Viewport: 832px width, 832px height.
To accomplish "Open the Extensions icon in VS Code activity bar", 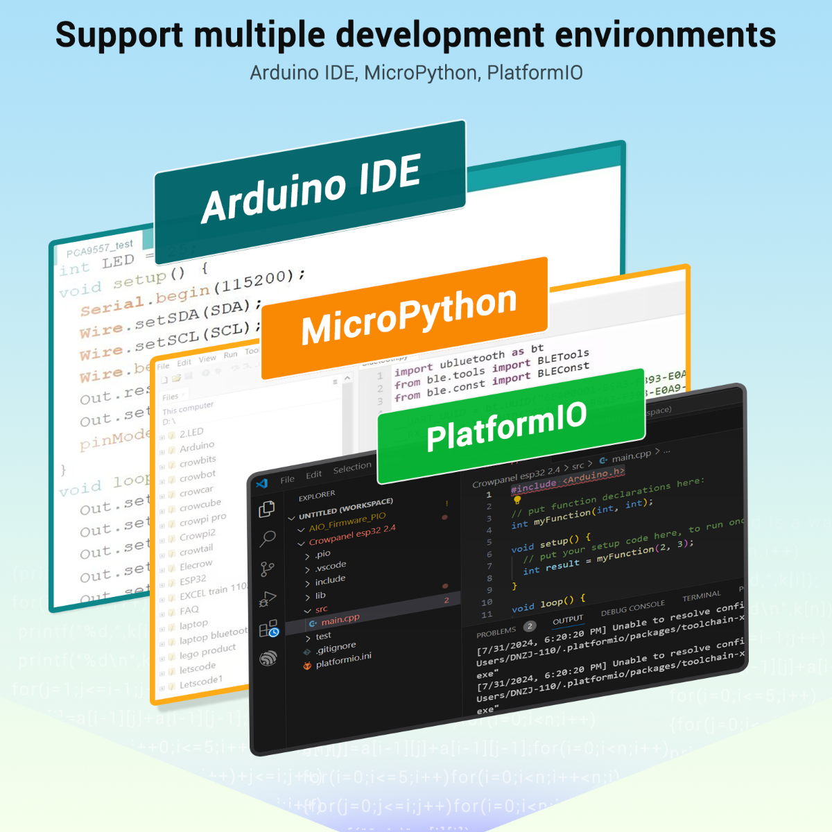I will [x=268, y=629].
